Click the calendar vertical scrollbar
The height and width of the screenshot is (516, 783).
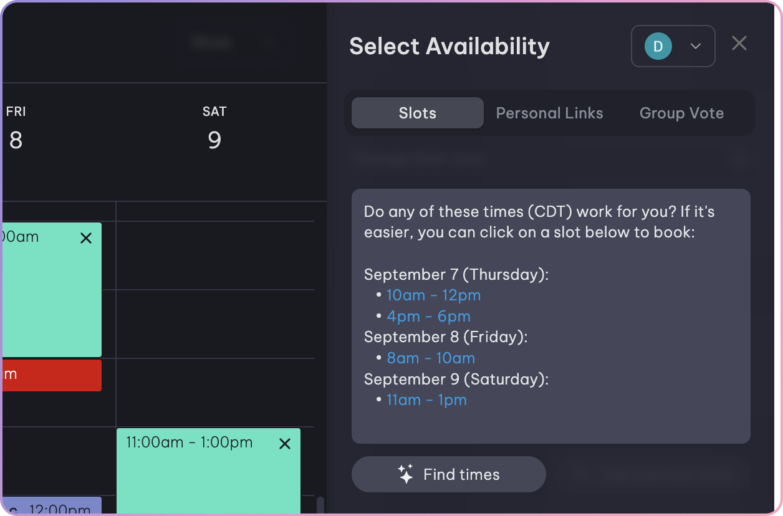point(320,504)
